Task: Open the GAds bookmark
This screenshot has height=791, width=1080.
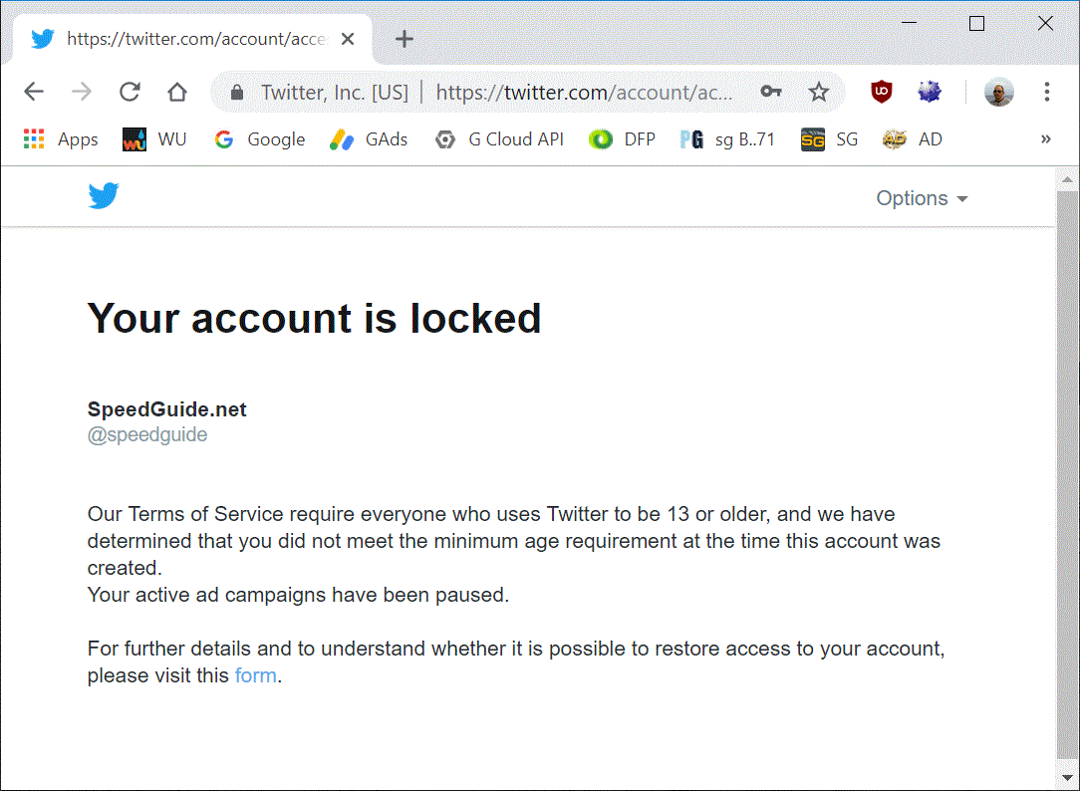Action: tap(369, 139)
